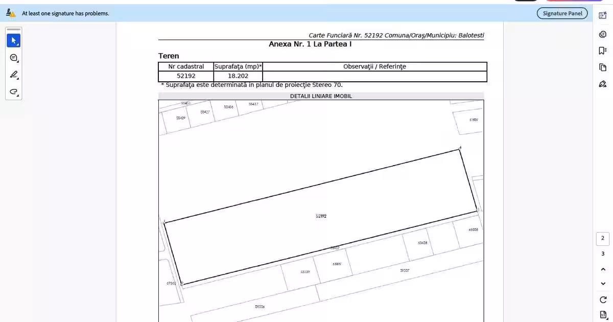This screenshot has height=322, width=613.
Task: Click the signature warning icon
Action: [11, 13]
